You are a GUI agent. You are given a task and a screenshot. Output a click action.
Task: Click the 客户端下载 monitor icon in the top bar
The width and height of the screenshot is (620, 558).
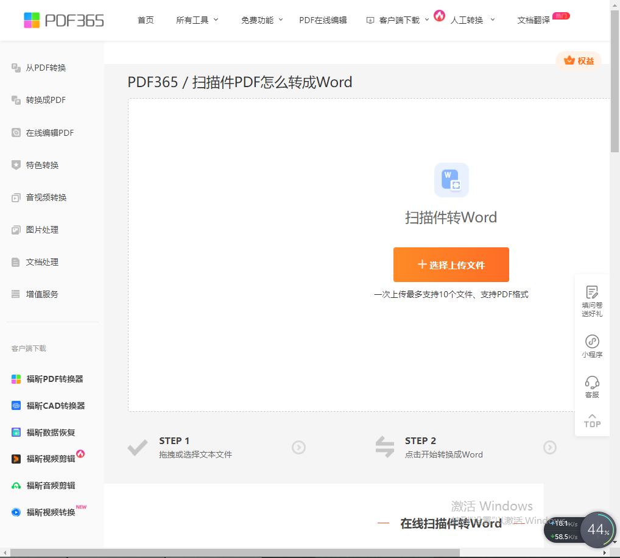[x=370, y=20]
